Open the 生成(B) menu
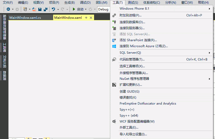This screenshot has width=215, height=139. coord(70,2)
